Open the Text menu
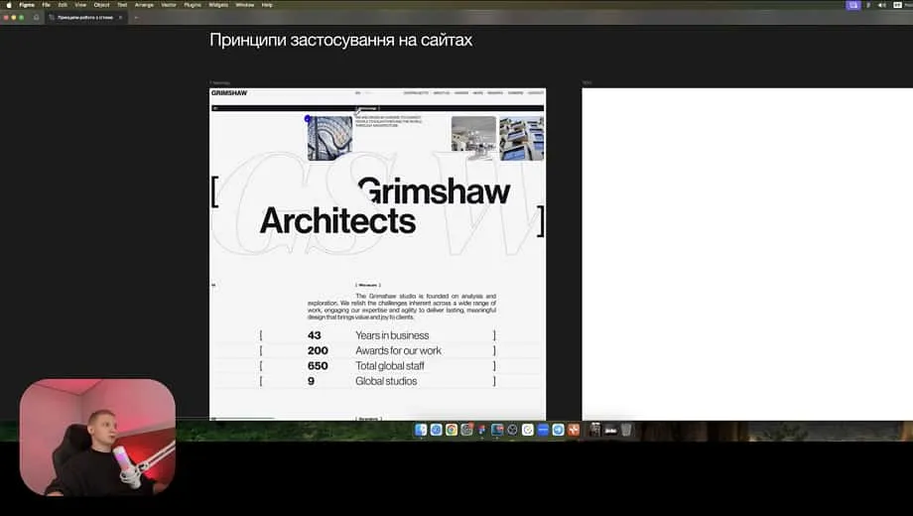The height and width of the screenshot is (516, 913). [x=122, y=5]
